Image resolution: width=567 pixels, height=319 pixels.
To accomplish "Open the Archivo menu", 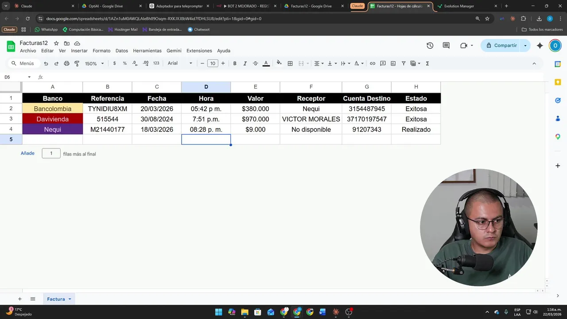I will click(x=28, y=51).
